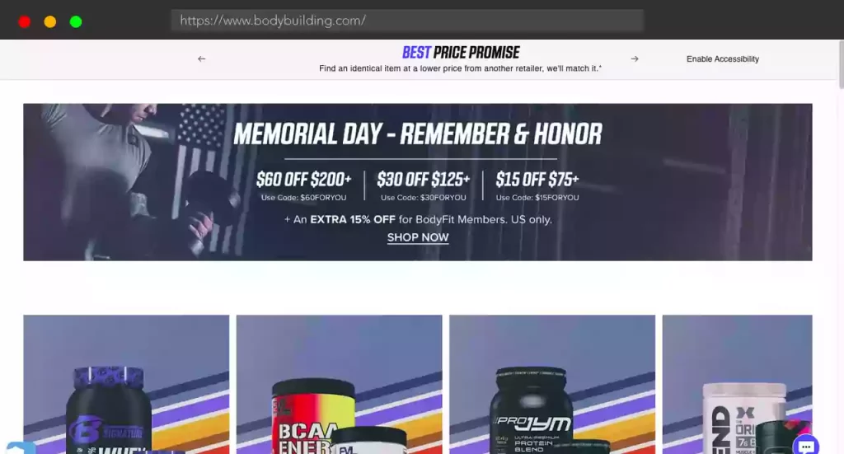The image size is (844, 454).
Task: Click the red close window button
Action: click(x=24, y=21)
